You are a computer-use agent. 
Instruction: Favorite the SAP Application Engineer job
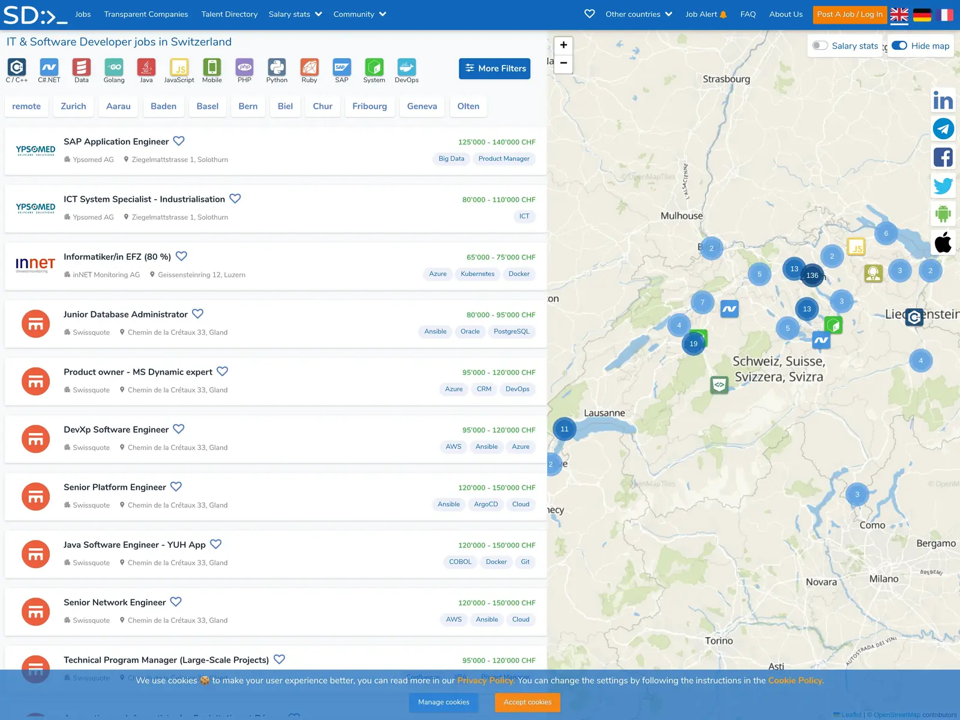[x=179, y=141]
